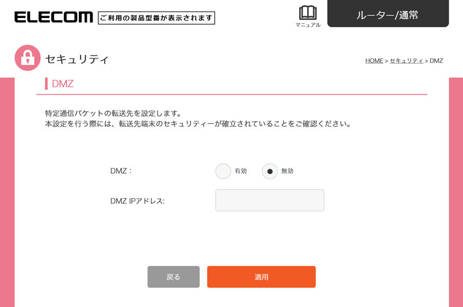The width and height of the screenshot is (463, 307).
Task: Click the 'DMZ :' option label
Action: click(x=121, y=171)
